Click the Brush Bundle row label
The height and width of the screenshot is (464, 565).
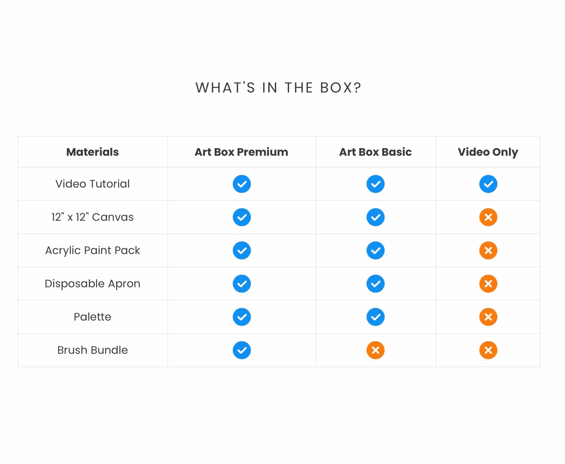pos(93,350)
